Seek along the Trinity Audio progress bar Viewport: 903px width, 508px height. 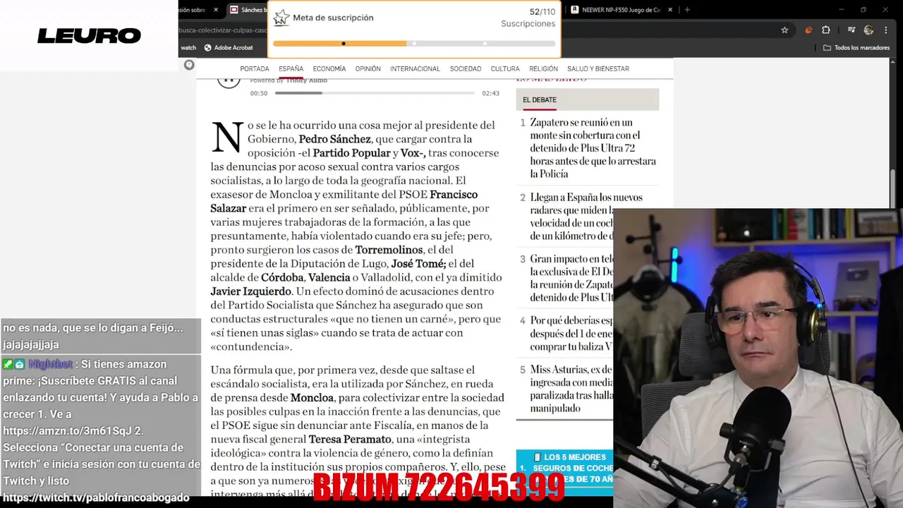click(x=375, y=93)
